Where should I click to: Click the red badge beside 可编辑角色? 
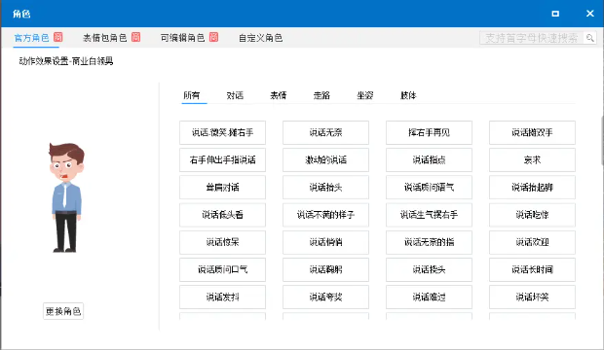213,37
